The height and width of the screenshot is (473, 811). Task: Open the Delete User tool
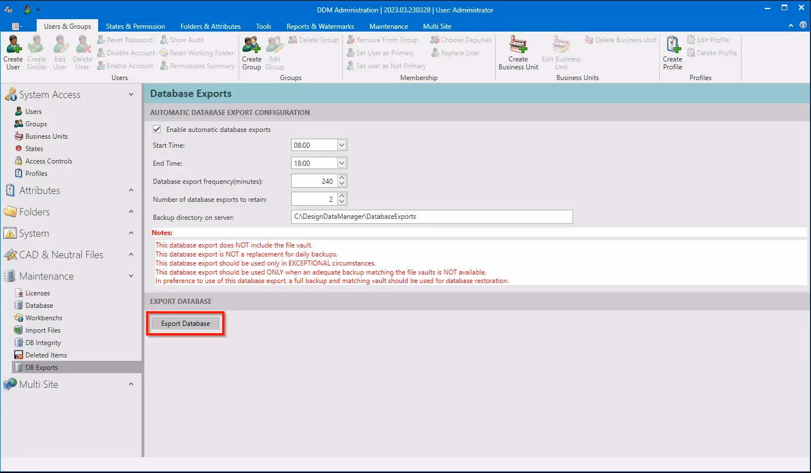pyautogui.click(x=82, y=52)
